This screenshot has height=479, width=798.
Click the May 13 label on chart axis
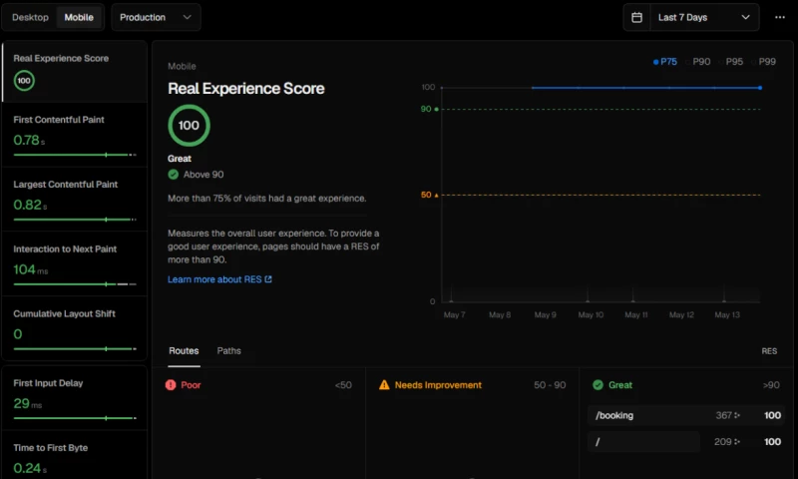[x=727, y=315]
